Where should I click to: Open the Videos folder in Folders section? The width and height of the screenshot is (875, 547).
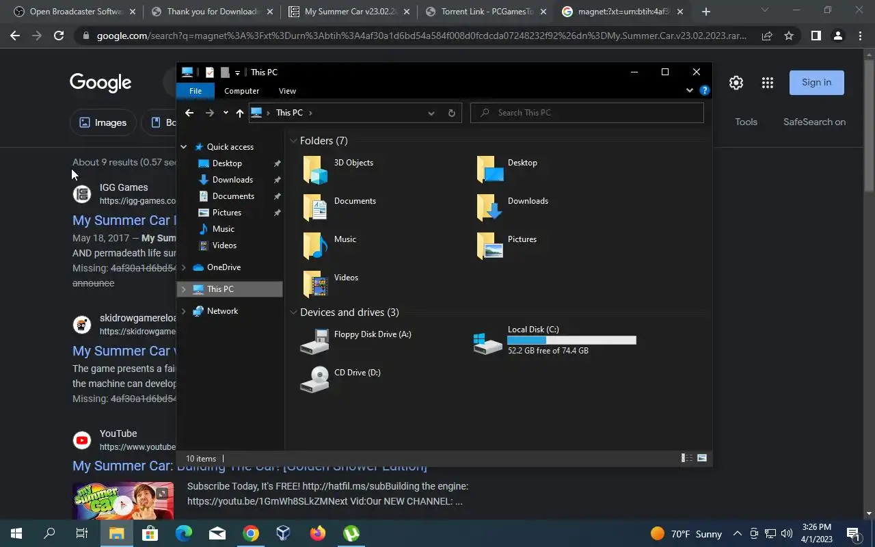pos(331,284)
